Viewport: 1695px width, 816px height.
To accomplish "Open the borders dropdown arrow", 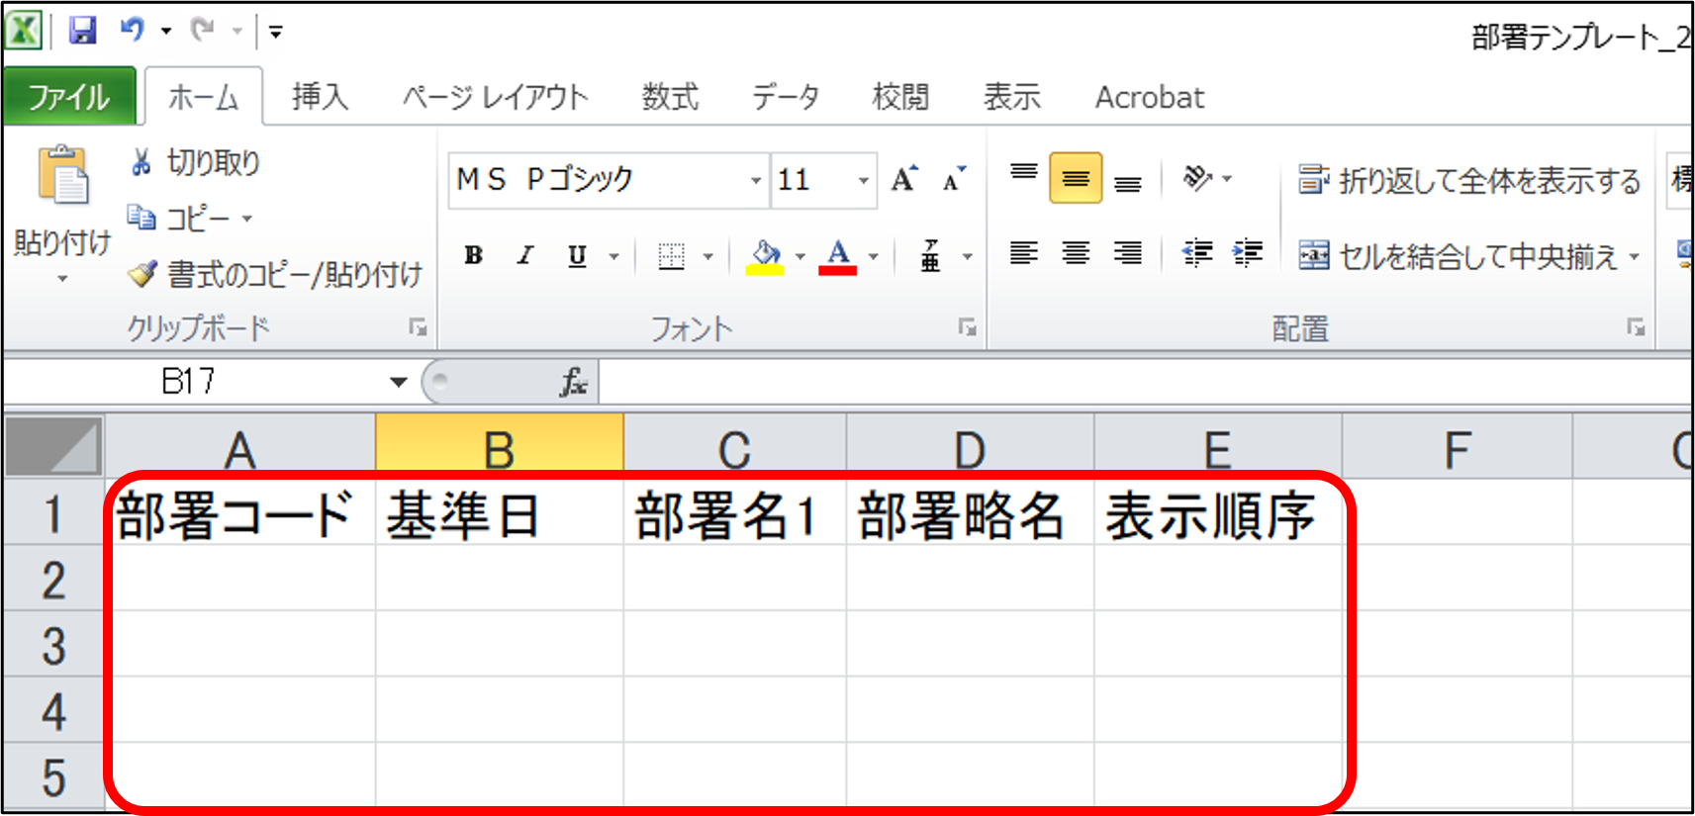I will click(708, 257).
